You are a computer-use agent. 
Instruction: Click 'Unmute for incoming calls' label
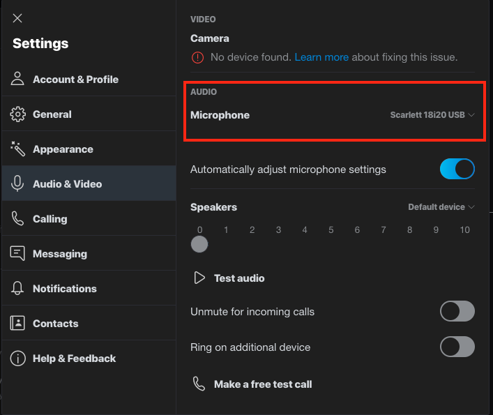tap(252, 312)
